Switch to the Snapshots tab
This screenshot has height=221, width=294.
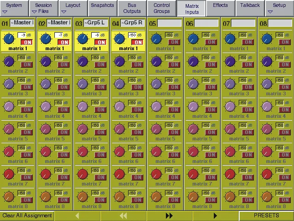pyautogui.click(x=102, y=8)
